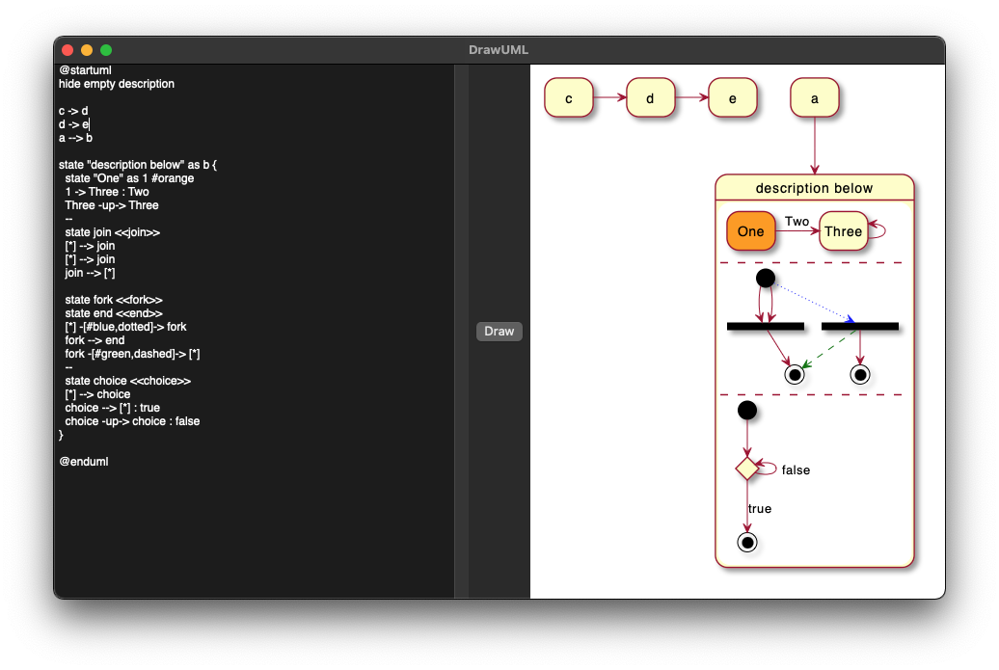Click the "false" transition label
The width and height of the screenshot is (999, 670).
(x=796, y=470)
